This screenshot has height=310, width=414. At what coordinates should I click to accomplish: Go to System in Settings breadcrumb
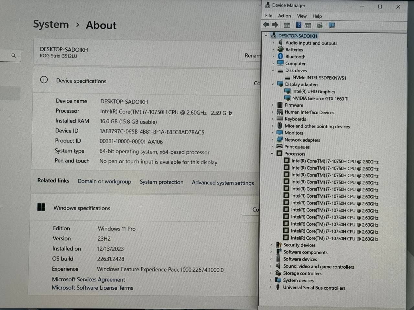click(x=51, y=24)
